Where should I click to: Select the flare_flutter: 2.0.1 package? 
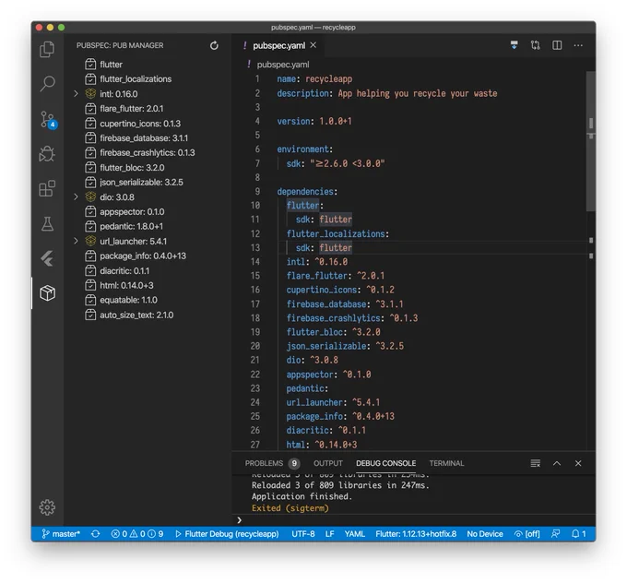click(x=148, y=109)
